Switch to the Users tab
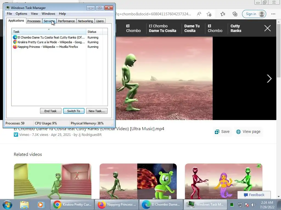Screen dimensions: 281x210 click(x=100, y=21)
